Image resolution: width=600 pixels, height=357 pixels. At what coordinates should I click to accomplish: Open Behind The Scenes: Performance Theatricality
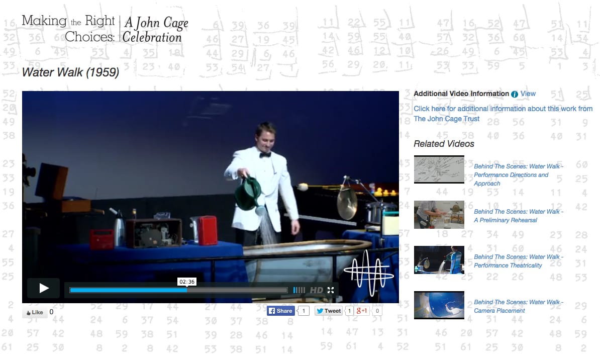point(518,261)
